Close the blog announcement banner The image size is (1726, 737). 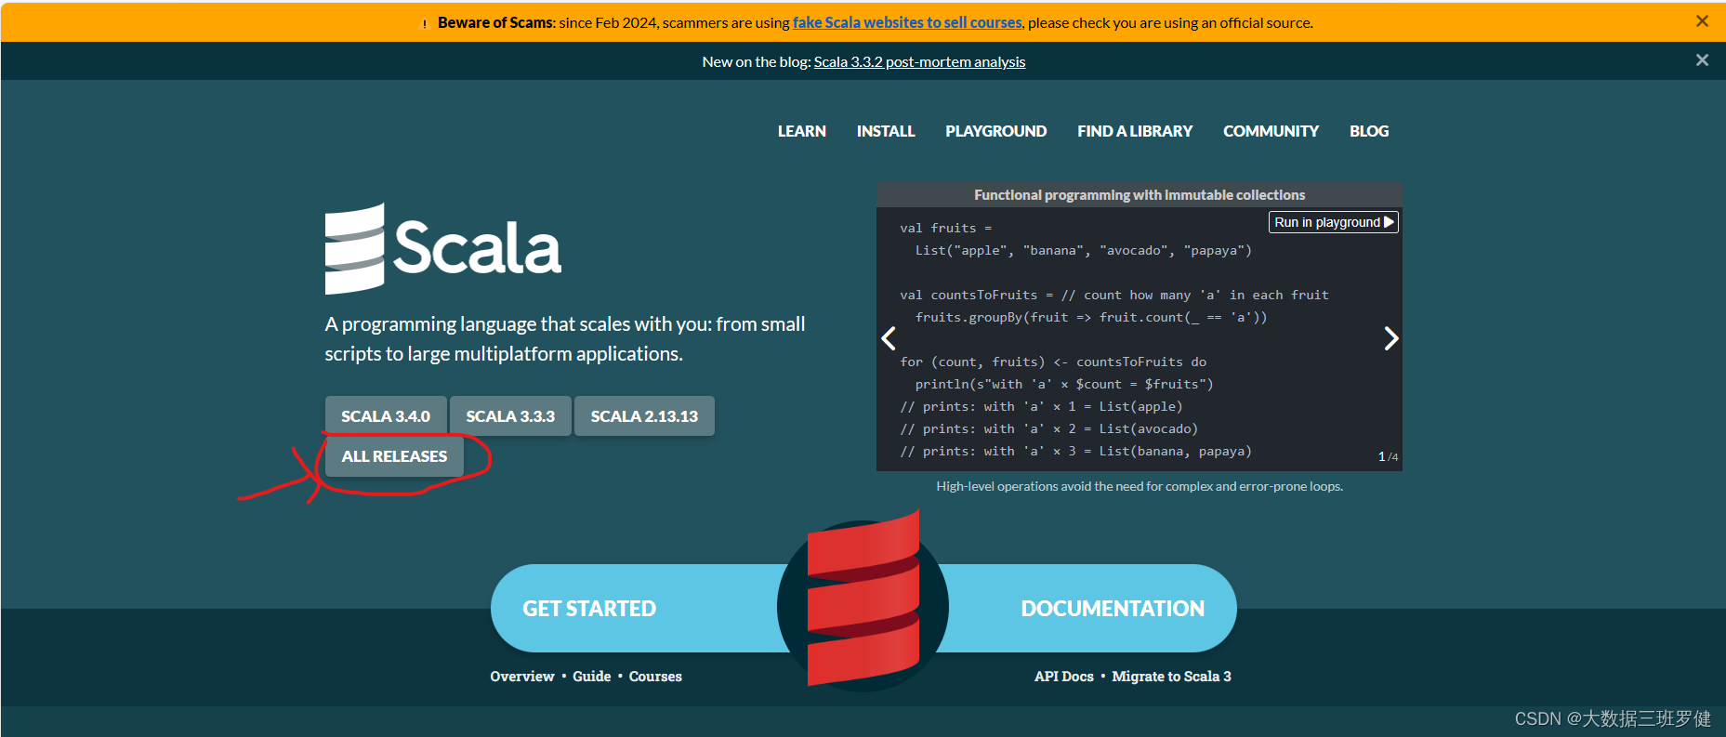click(1702, 60)
